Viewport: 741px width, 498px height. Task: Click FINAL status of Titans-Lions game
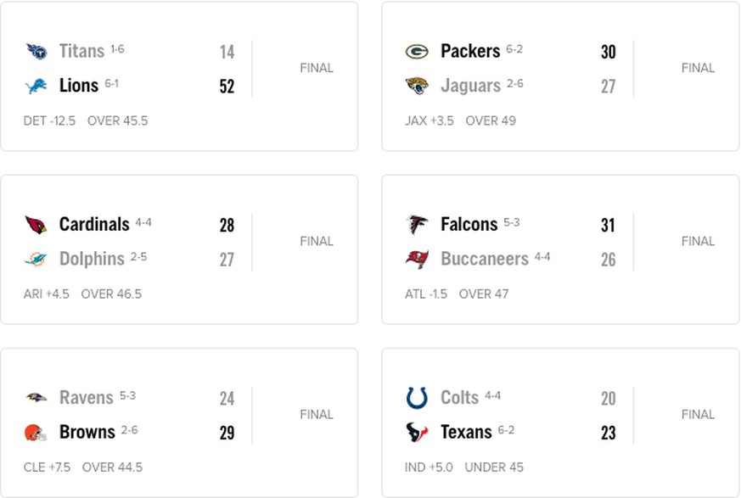(x=317, y=68)
